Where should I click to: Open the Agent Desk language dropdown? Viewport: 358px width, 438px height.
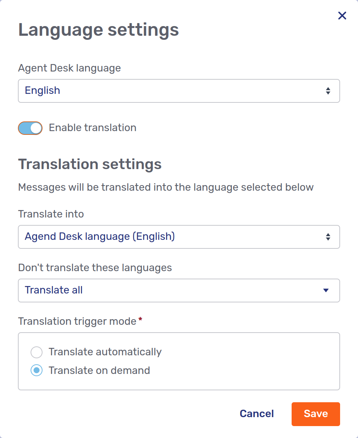point(179,91)
